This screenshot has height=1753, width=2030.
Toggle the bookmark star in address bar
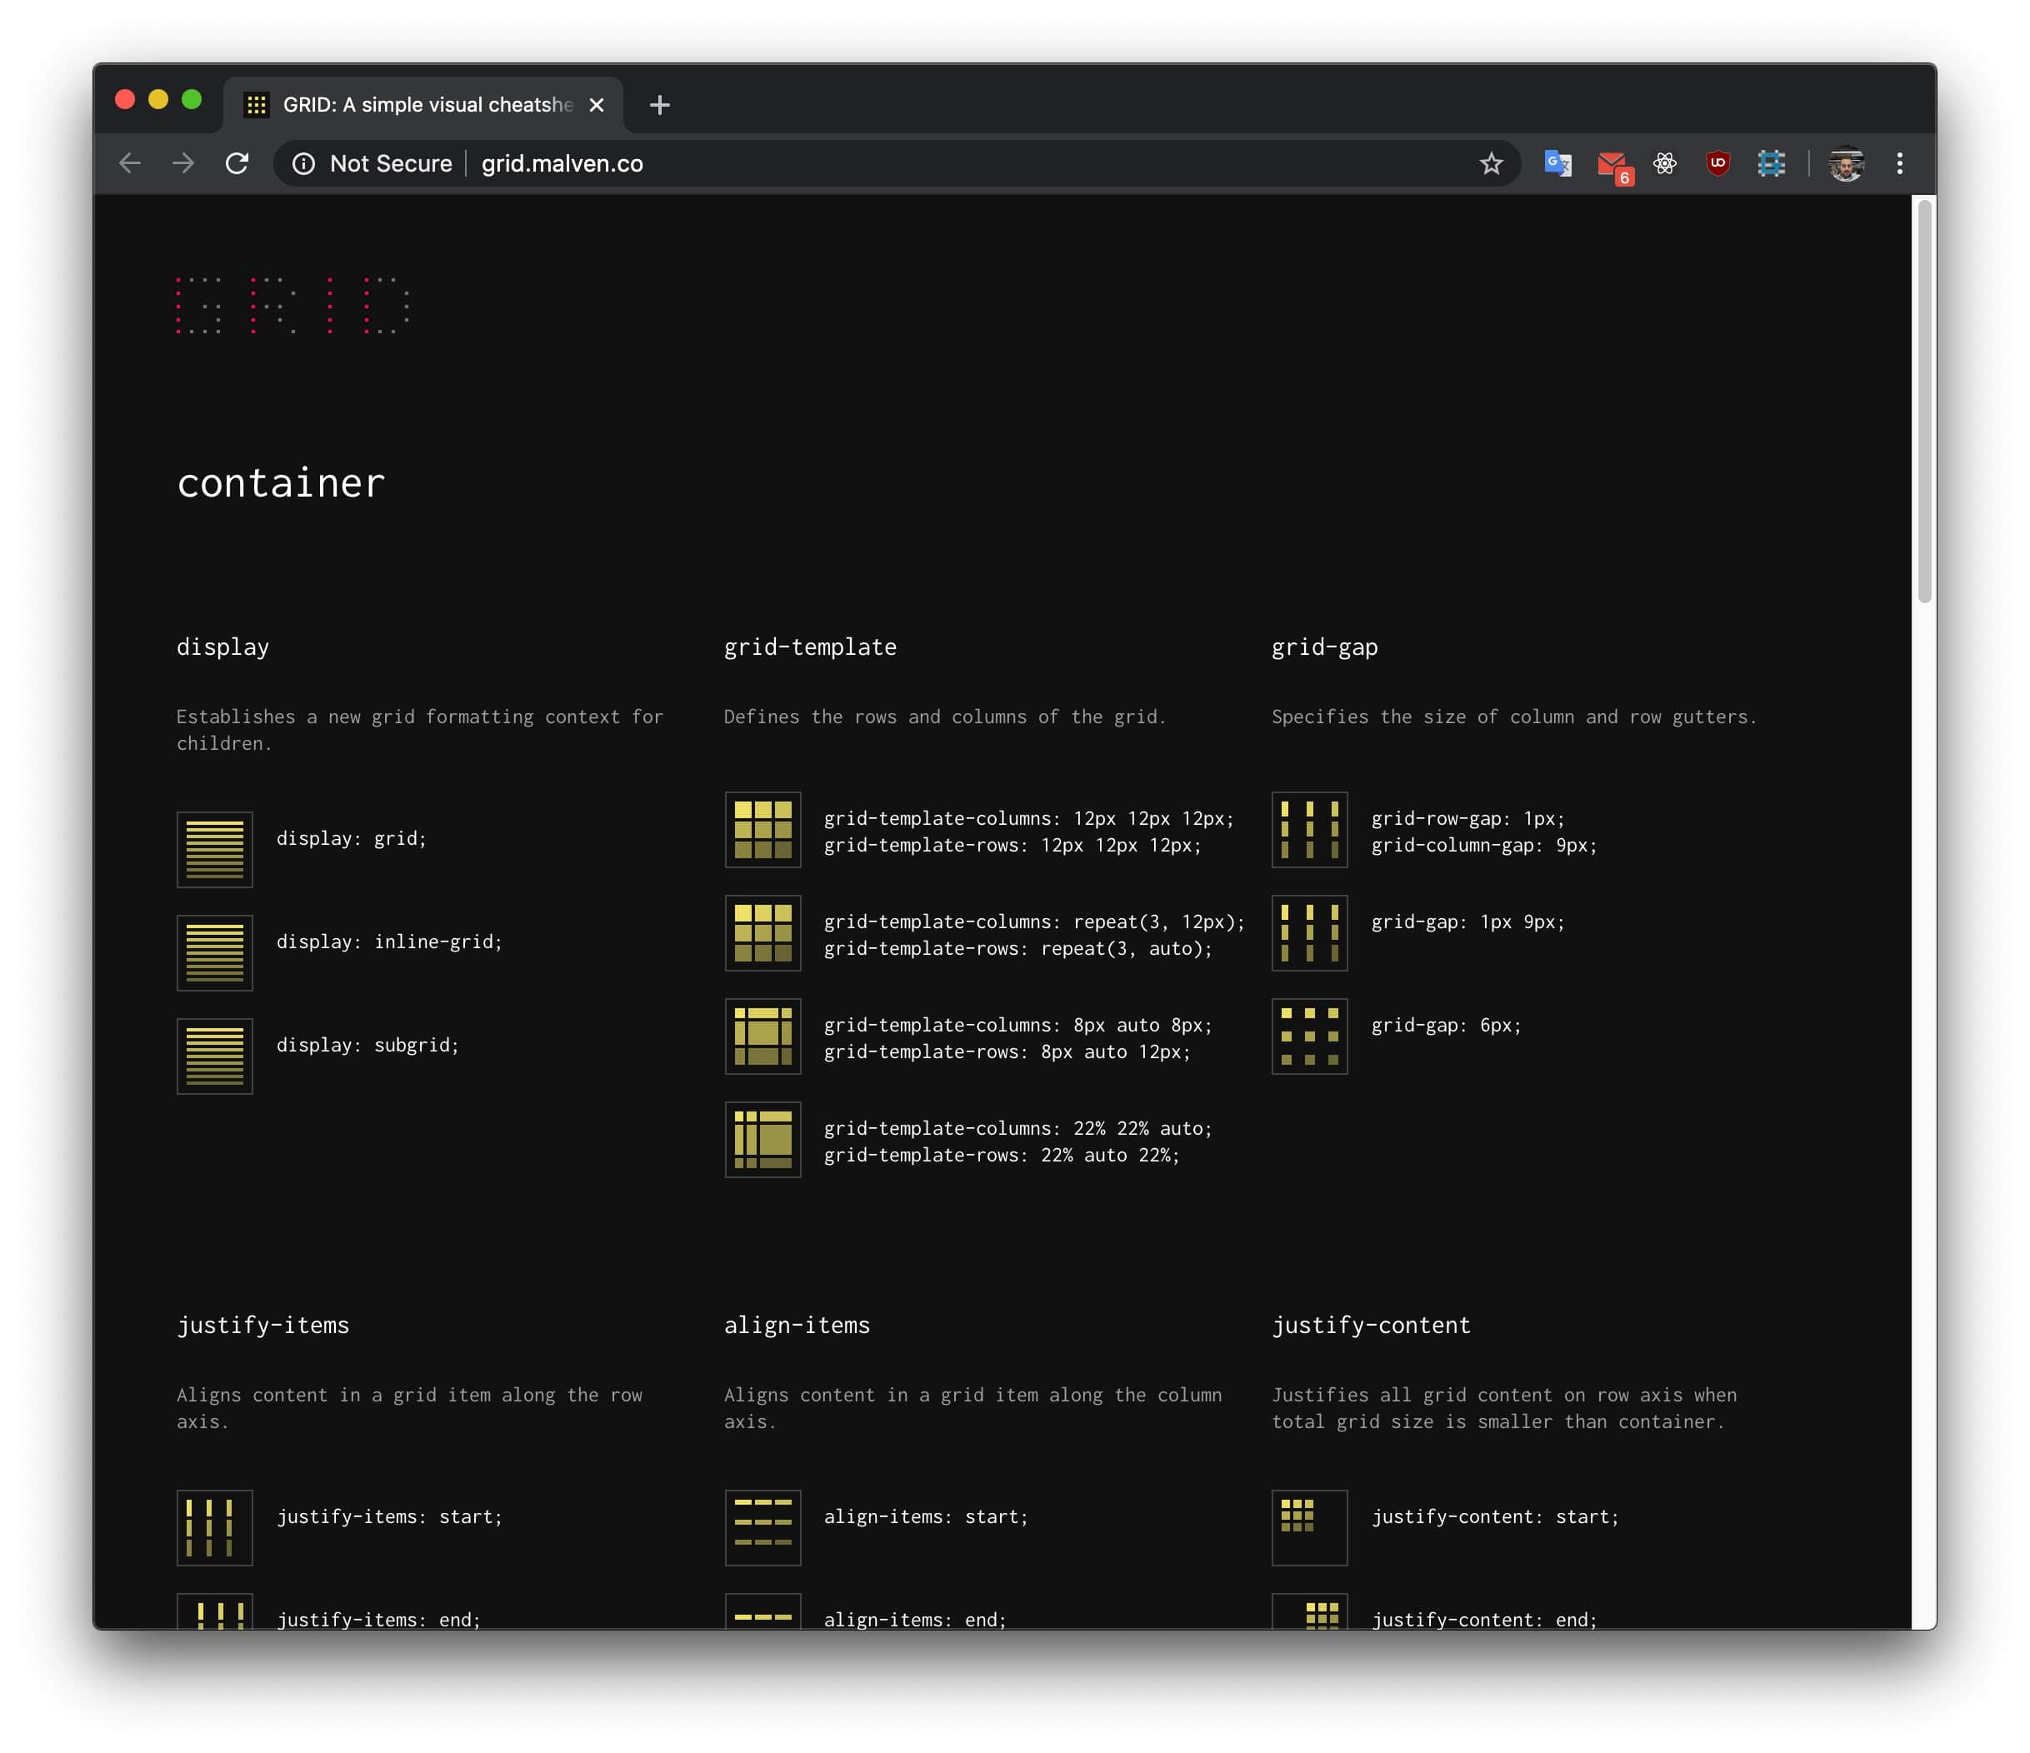coord(1491,163)
